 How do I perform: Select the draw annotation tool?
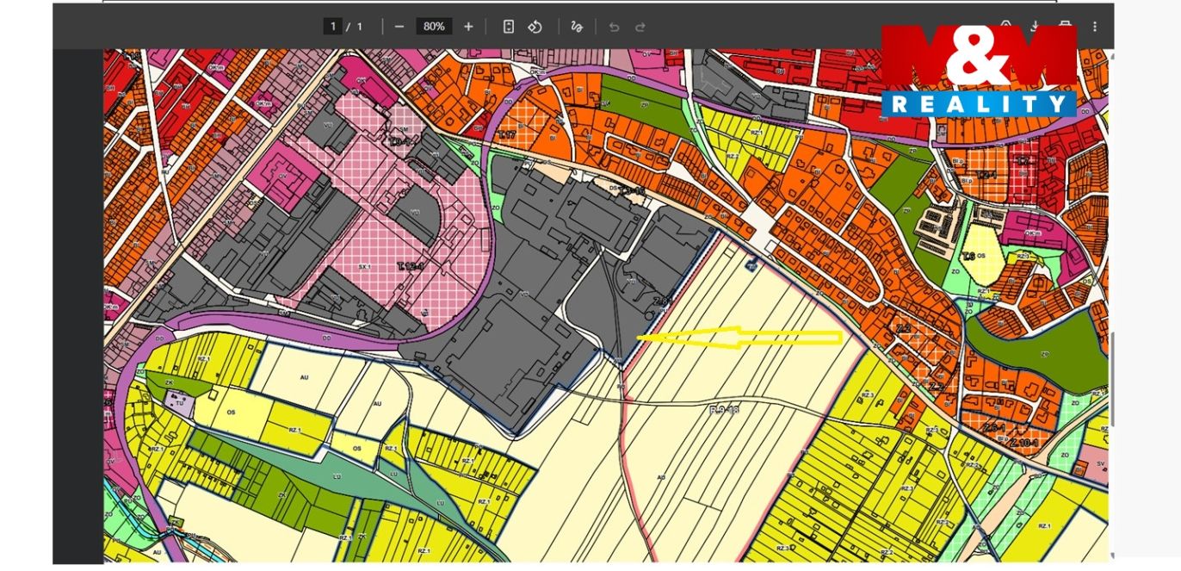(577, 27)
